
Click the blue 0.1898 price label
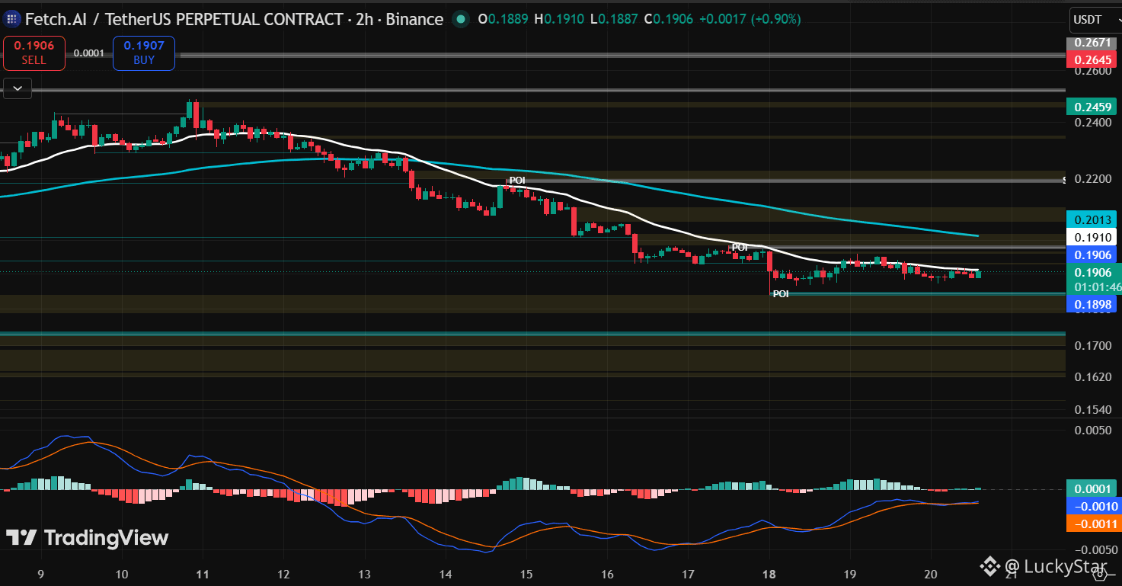tap(1093, 305)
